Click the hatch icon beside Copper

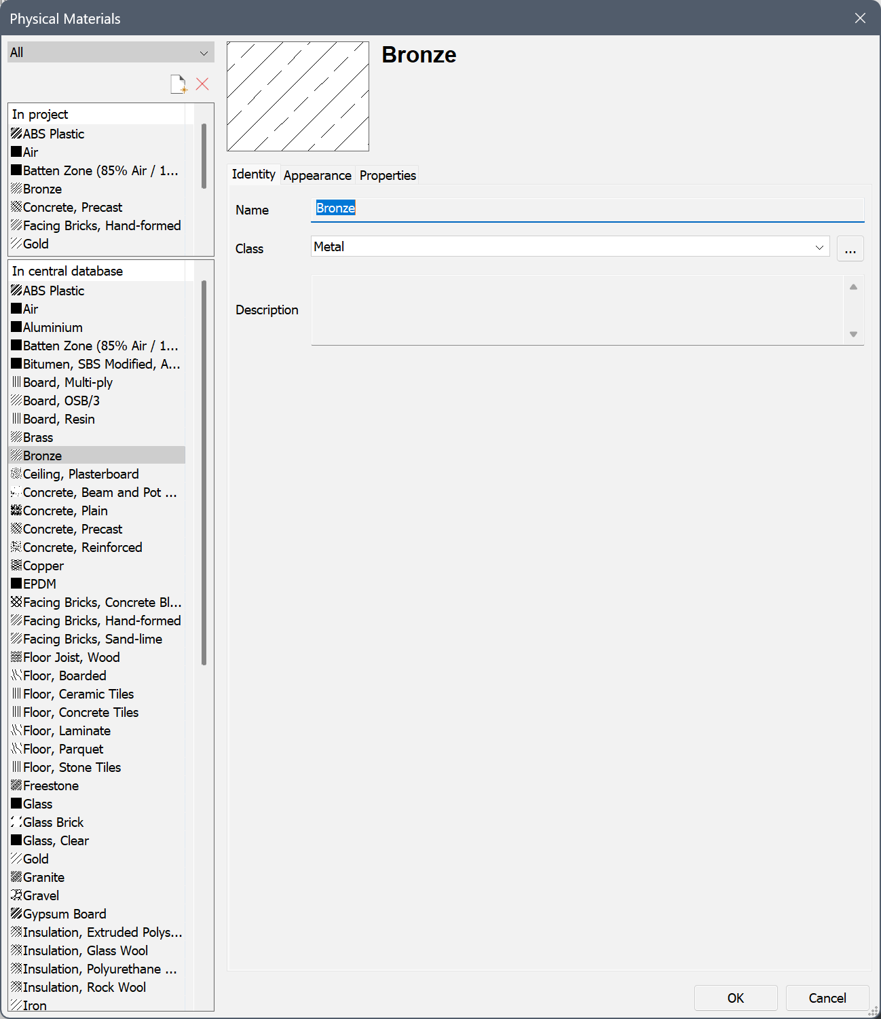(x=16, y=566)
